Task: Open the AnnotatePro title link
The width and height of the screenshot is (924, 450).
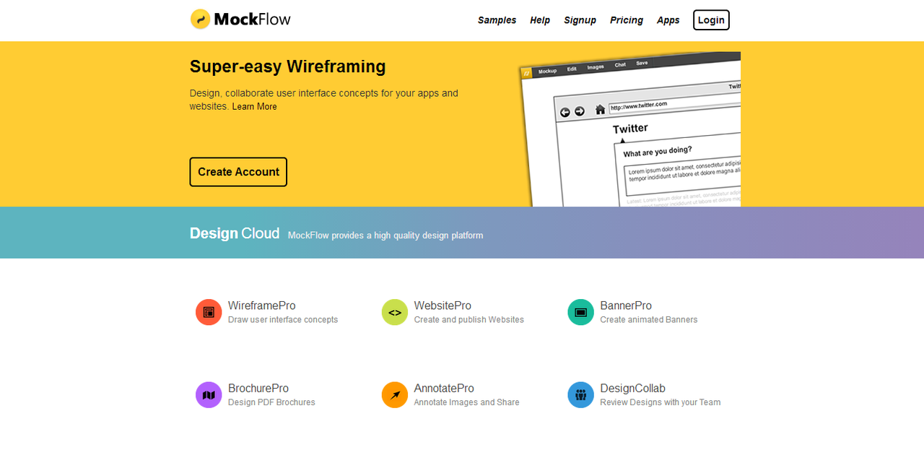Action: [x=444, y=389]
